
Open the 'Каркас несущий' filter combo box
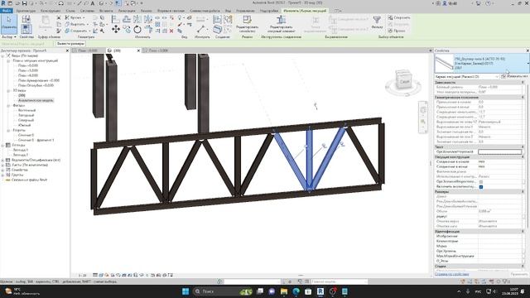467,77
